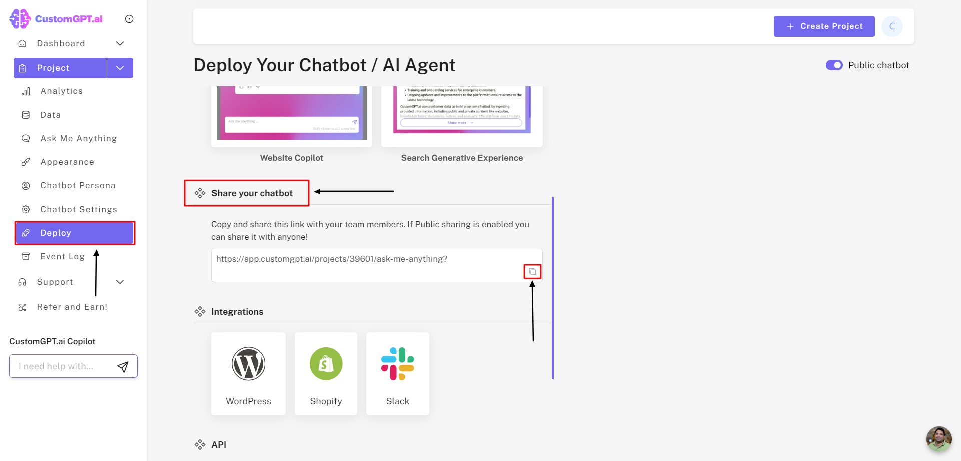The width and height of the screenshot is (961, 461).
Task: Open Appearance settings
Action: pyautogui.click(x=67, y=162)
